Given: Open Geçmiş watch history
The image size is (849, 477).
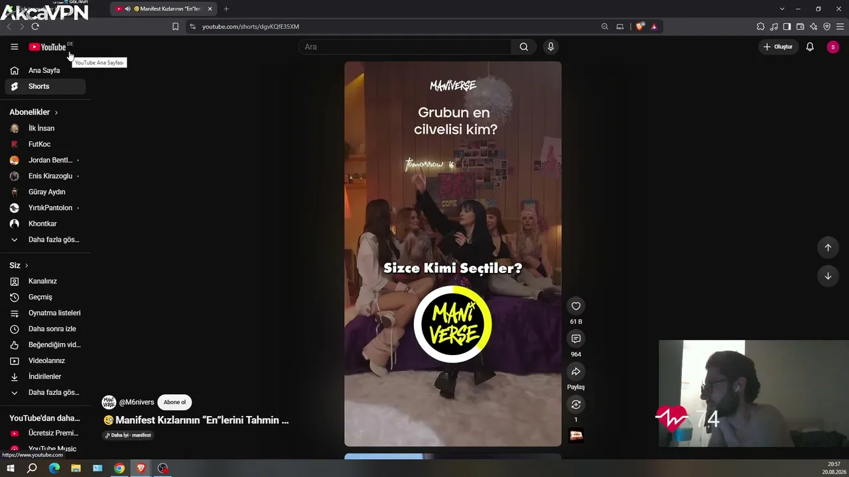Looking at the screenshot, I should tap(45, 297).
